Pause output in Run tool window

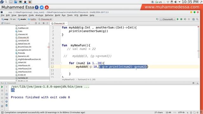click(2, 94)
